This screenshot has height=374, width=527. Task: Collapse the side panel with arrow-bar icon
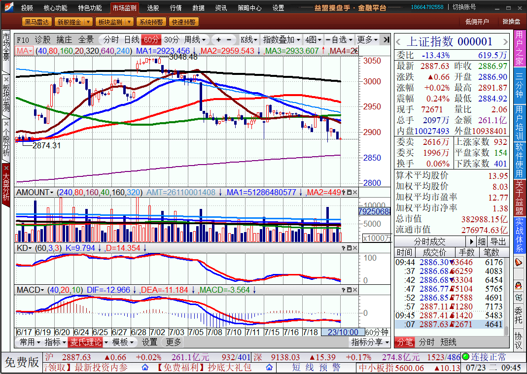(386, 39)
